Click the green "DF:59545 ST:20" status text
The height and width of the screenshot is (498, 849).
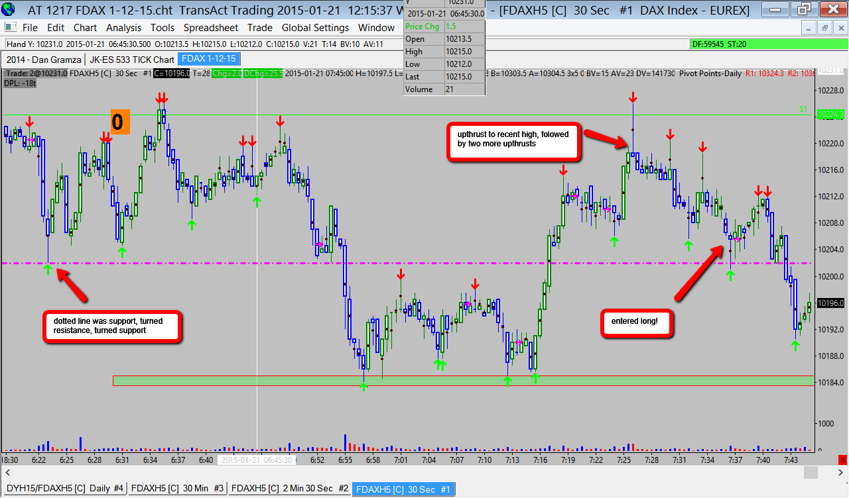(720, 44)
